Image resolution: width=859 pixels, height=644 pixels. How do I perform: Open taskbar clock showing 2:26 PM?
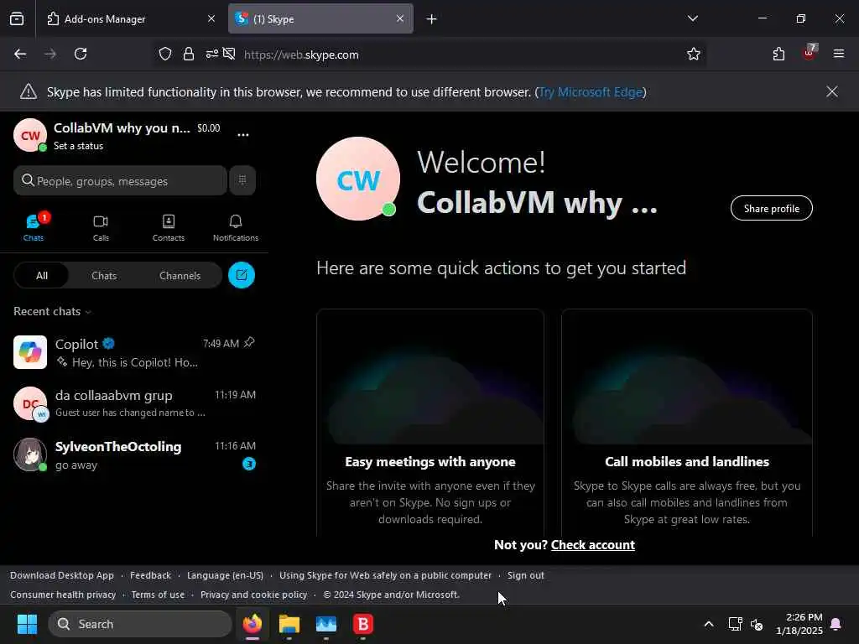click(799, 624)
